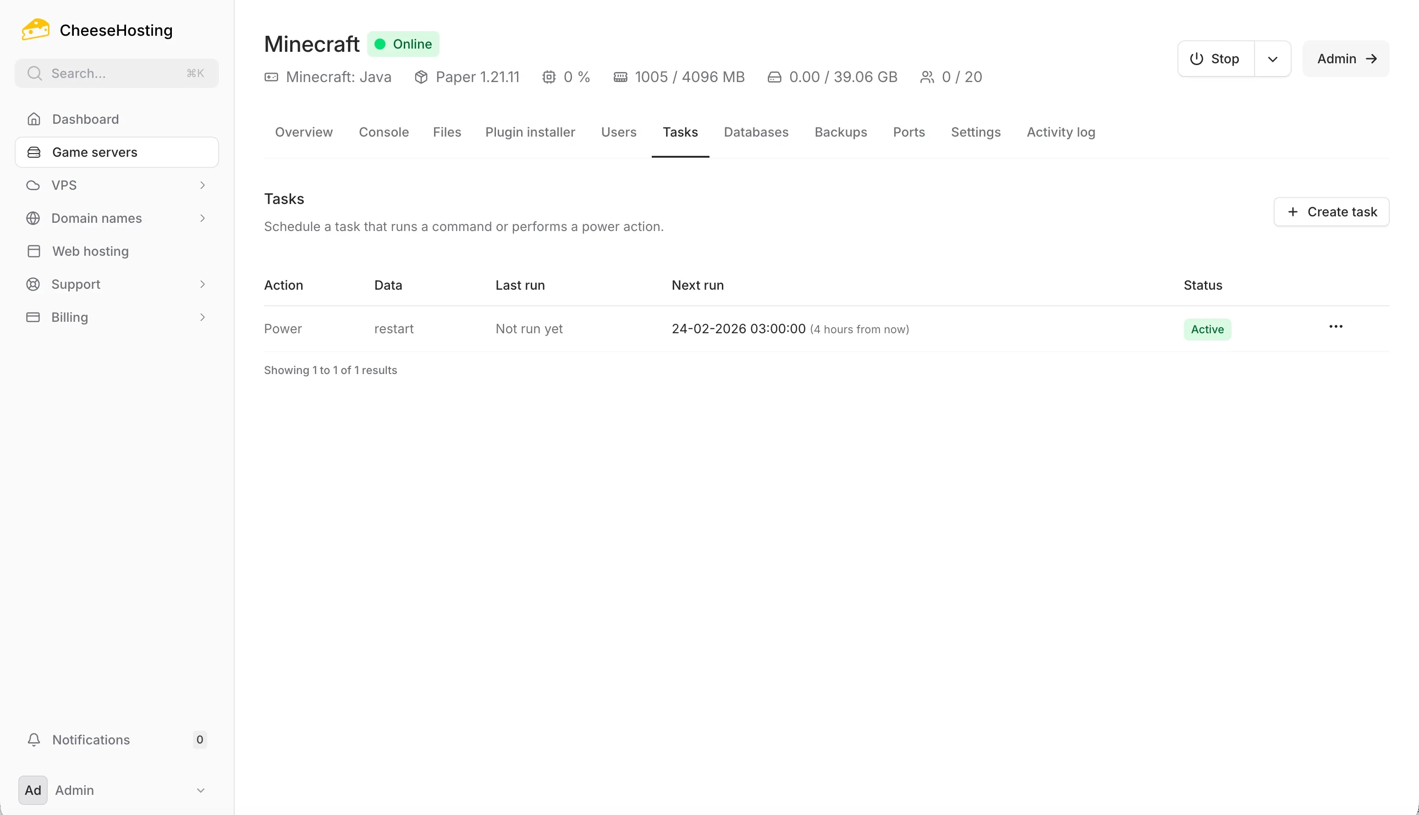1419x815 pixels.
Task: Select the Domain names globe icon
Action: click(x=33, y=218)
